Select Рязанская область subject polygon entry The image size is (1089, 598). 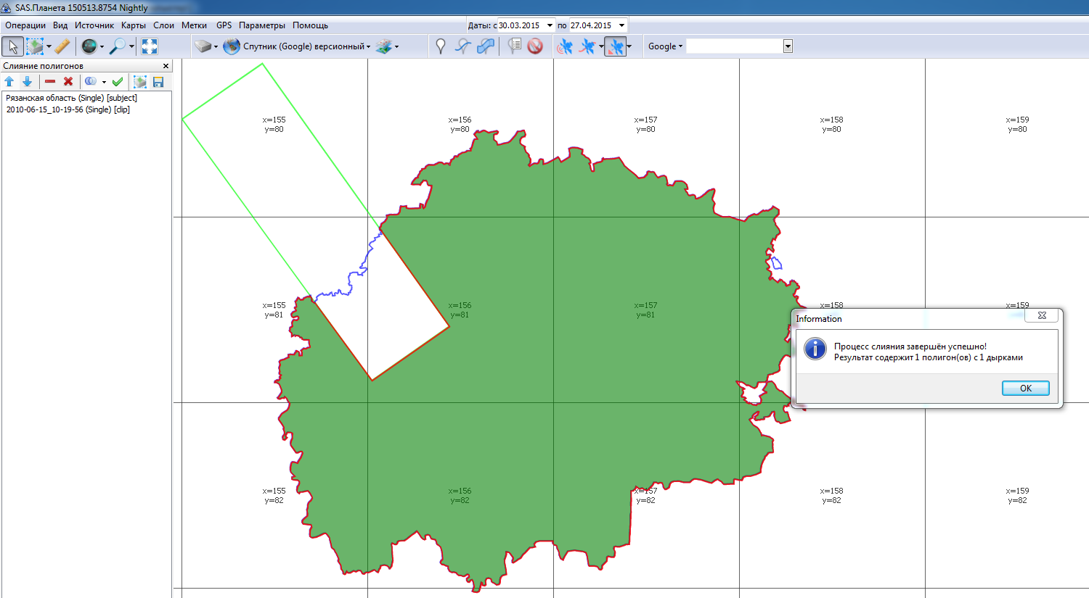pyautogui.click(x=71, y=98)
